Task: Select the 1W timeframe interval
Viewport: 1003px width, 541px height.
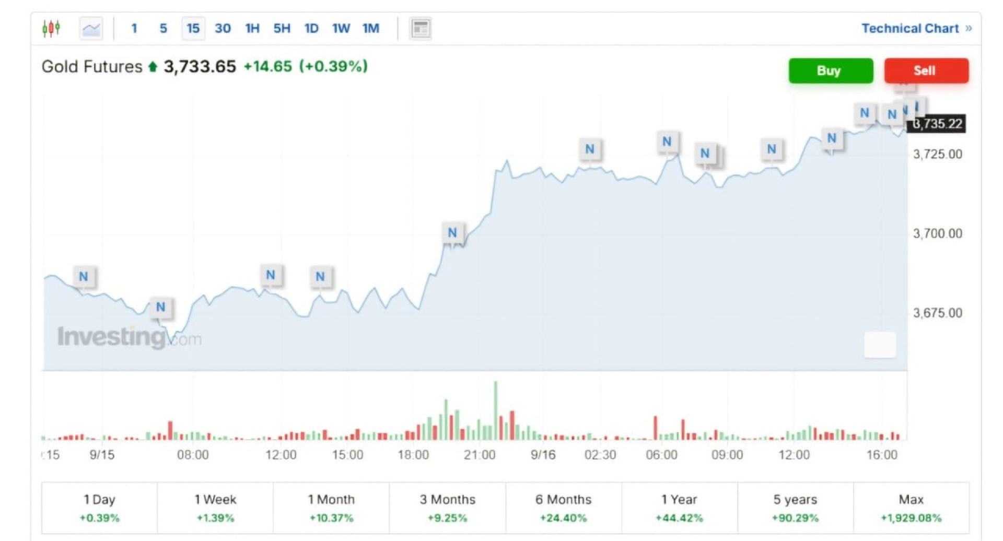Action: click(x=341, y=28)
